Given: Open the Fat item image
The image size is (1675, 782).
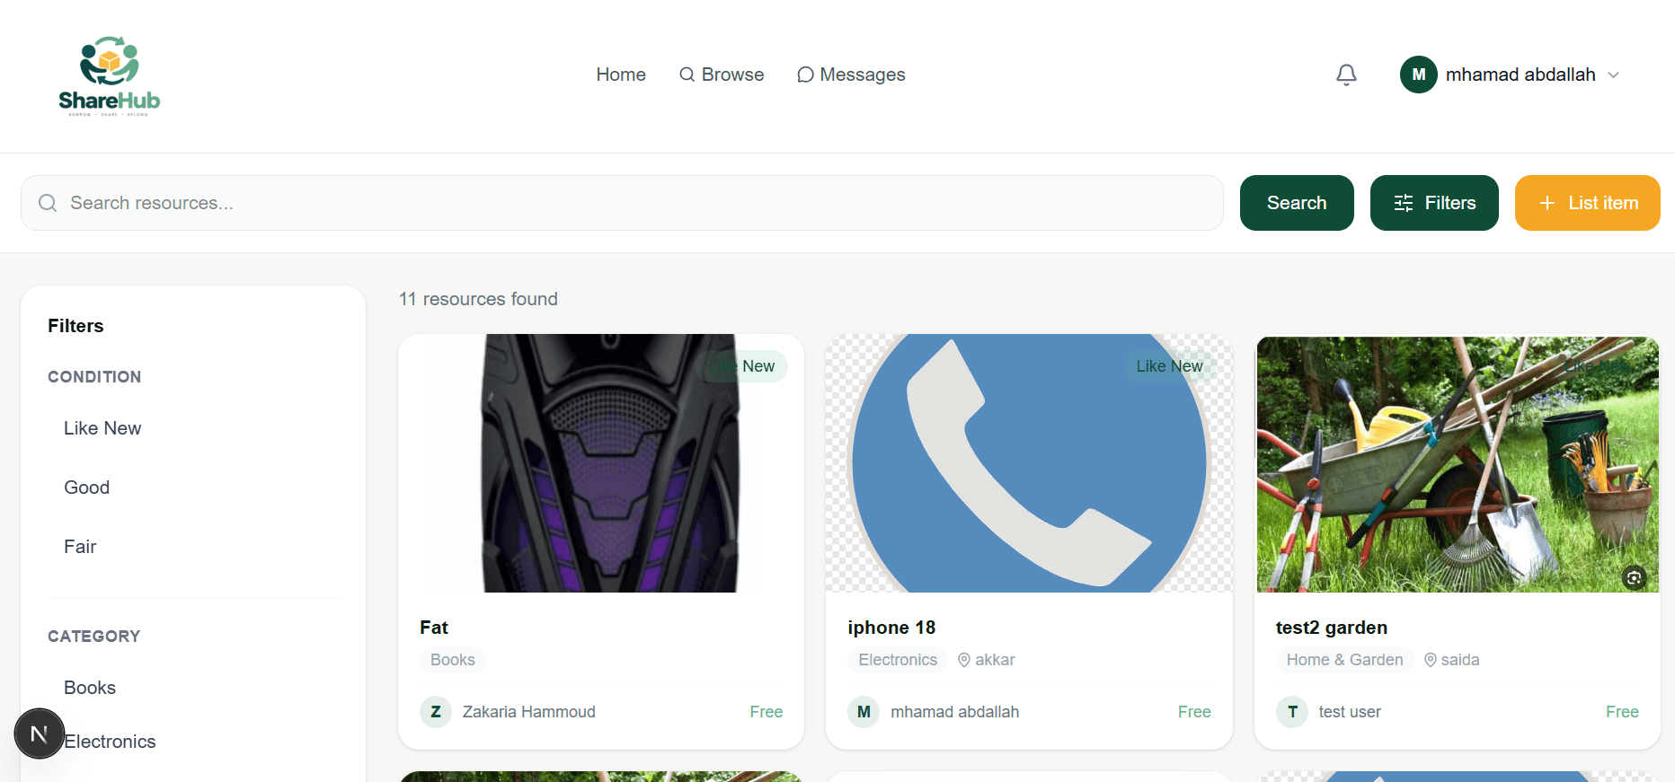Looking at the screenshot, I should tap(601, 463).
